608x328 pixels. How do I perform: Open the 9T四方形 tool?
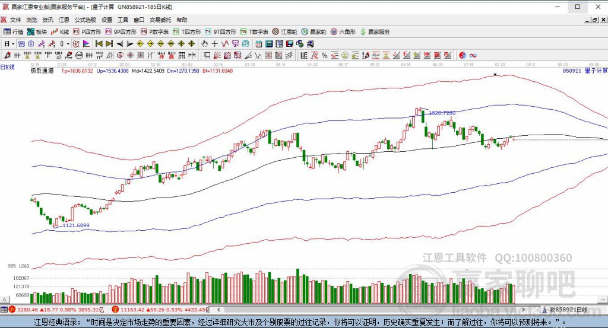[x=221, y=32]
